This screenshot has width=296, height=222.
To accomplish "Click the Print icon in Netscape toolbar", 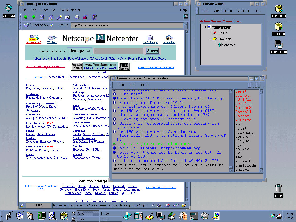I will (x=77, y=17).
